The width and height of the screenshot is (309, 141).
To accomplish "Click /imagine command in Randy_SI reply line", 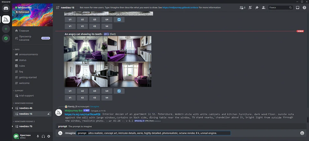I will point(95,106).
